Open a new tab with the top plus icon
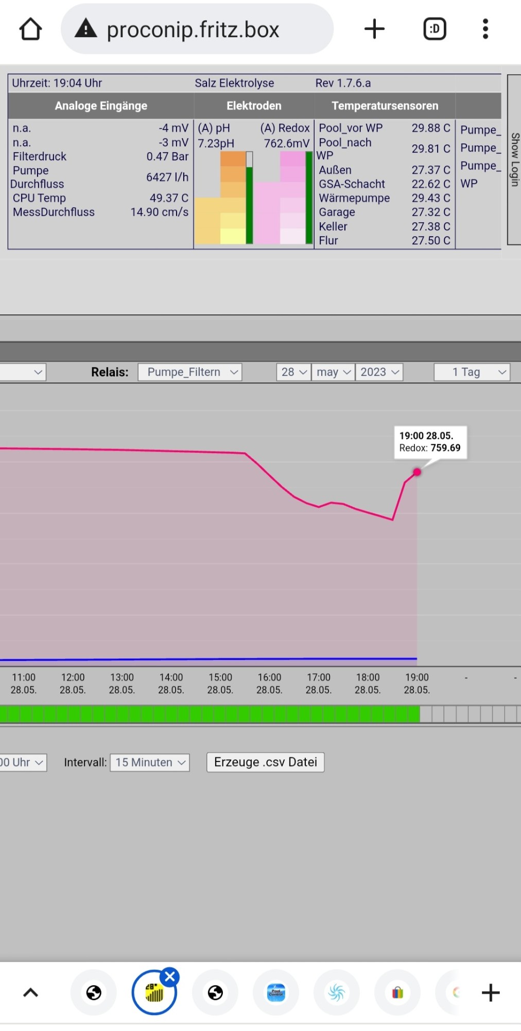Viewport: 521px width, 1031px height. click(375, 29)
